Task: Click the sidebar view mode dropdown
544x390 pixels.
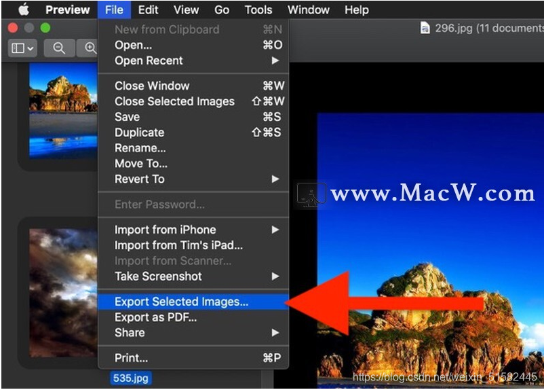Action: [22, 48]
